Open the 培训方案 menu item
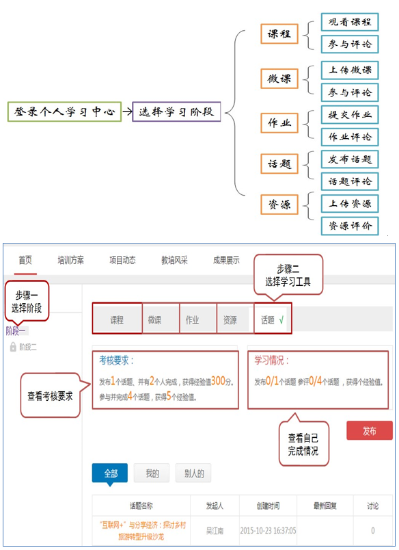This screenshot has height=550, width=399. 71,260
